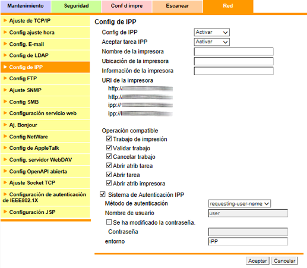Image resolution: width=307 pixels, height=268 pixels.
Task: Focus the entorno field containing IPP
Action: 248,241
